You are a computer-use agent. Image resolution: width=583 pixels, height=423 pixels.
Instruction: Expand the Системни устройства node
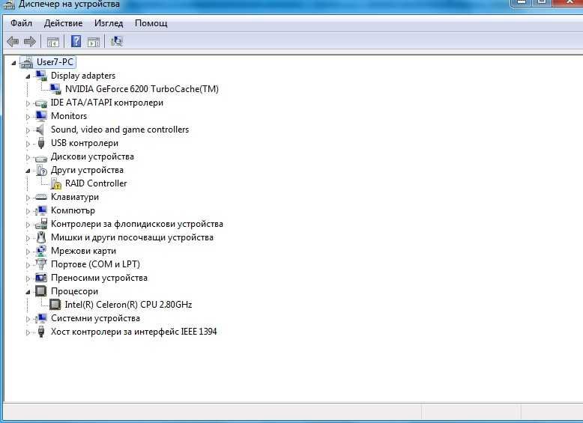[x=28, y=319]
